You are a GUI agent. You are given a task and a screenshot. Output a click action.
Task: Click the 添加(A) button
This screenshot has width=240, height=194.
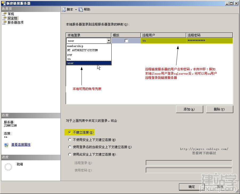coord(189,109)
